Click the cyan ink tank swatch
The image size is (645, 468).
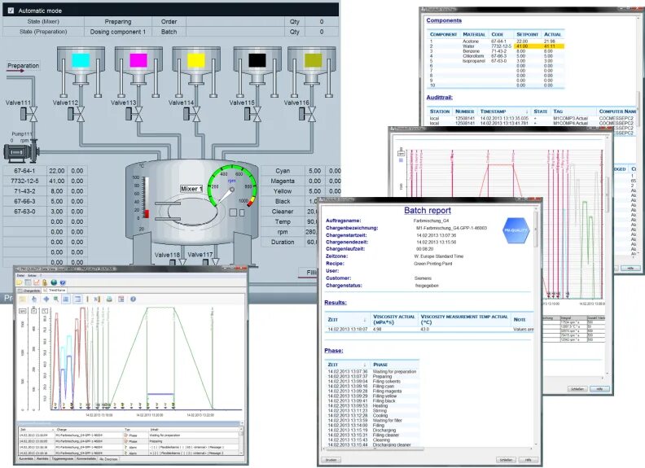pyautogui.click(x=81, y=60)
